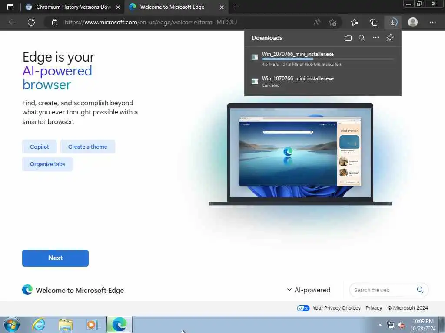Click the address bar URL

(x=151, y=22)
